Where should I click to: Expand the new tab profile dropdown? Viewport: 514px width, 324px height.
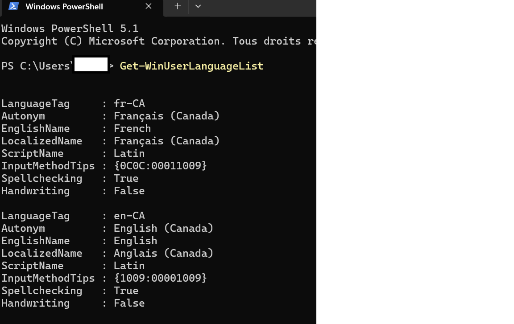[x=198, y=6]
